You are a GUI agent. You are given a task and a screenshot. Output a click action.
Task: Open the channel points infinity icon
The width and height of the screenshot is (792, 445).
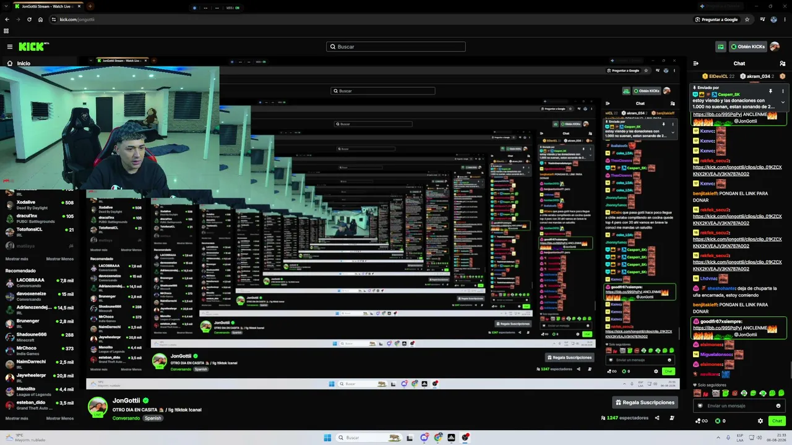702,421
